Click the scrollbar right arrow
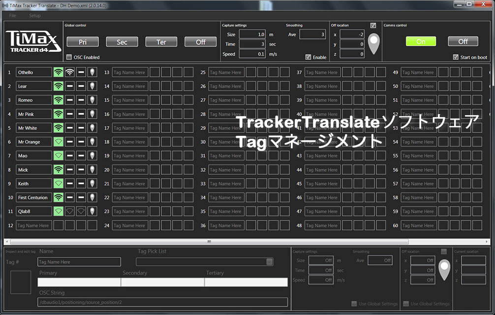This screenshot has width=495, height=315. [x=487, y=242]
